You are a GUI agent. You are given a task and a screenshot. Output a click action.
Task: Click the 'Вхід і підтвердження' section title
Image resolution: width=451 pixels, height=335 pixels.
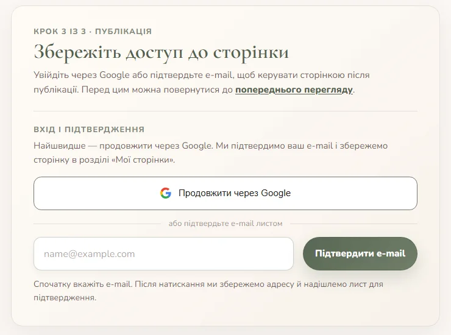click(89, 129)
